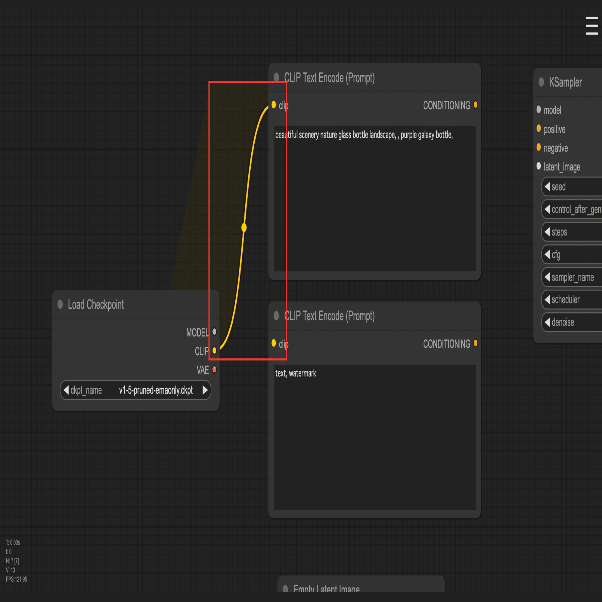Screen dimensions: 602x602
Task: Click the KSampler model input slot
Action: point(538,109)
